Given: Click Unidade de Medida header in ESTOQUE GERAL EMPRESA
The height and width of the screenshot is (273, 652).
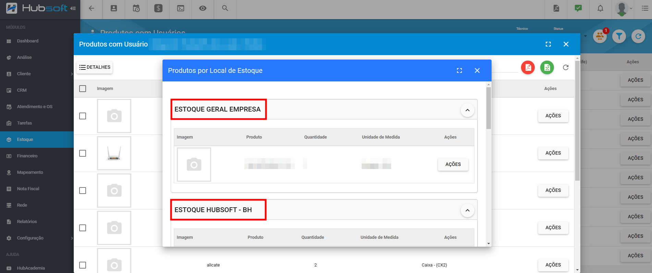Looking at the screenshot, I should (x=381, y=137).
